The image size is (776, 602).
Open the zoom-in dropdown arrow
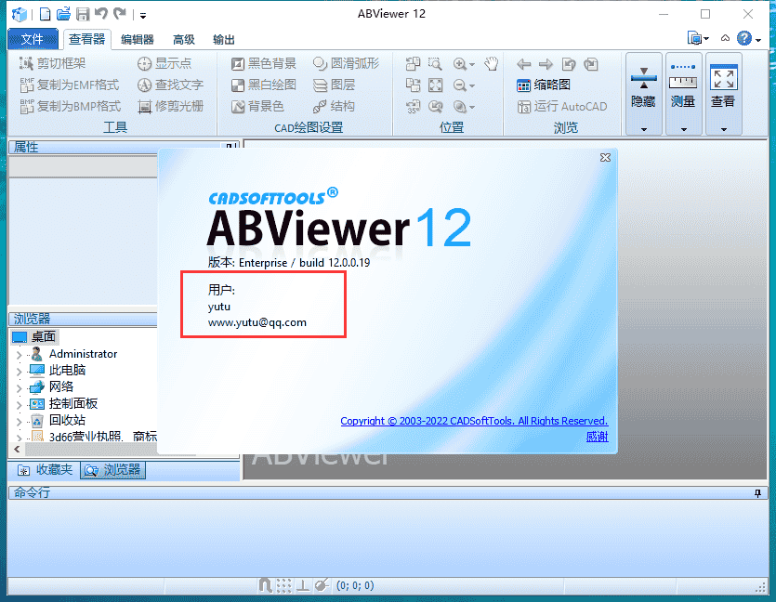click(x=471, y=63)
